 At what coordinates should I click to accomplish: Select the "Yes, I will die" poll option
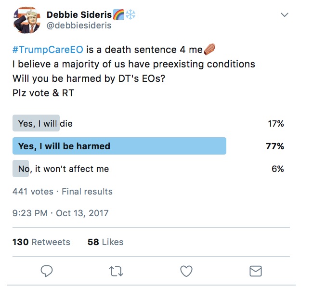tap(45, 124)
